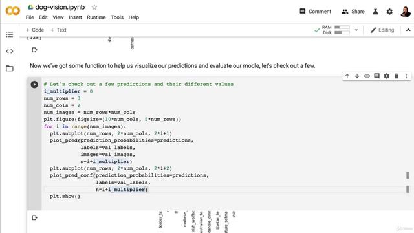Click the code comment line
Viewport: 414px width, 233px height.
click(138, 84)
